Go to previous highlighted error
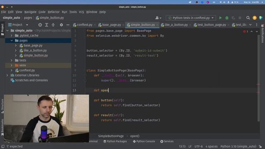 [x=251, y=31]
